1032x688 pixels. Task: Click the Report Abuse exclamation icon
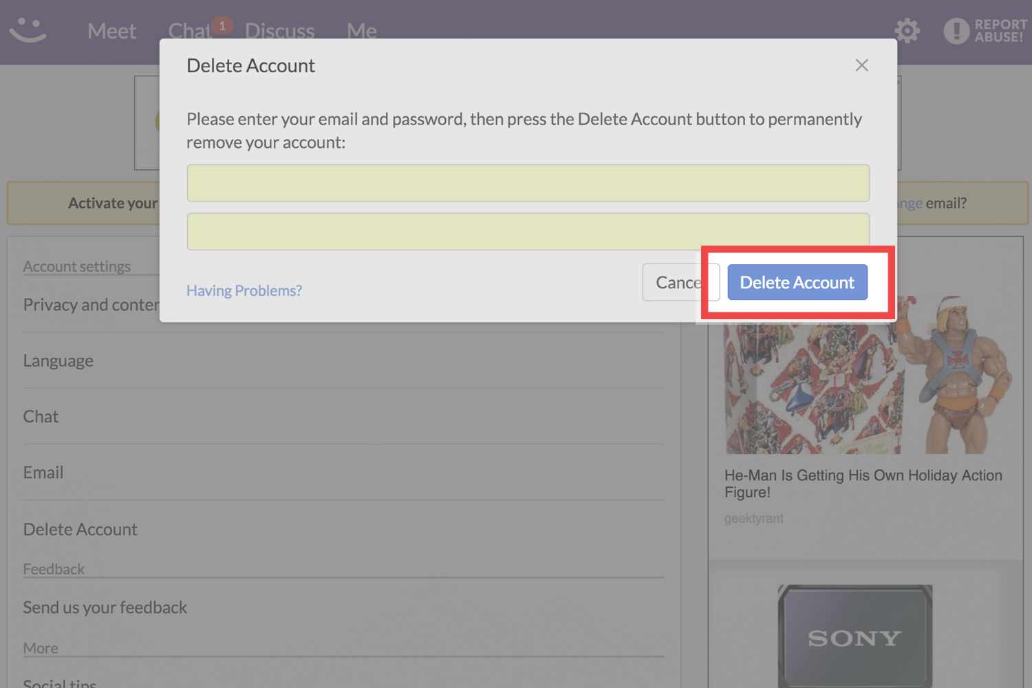[x=956, y=31]
